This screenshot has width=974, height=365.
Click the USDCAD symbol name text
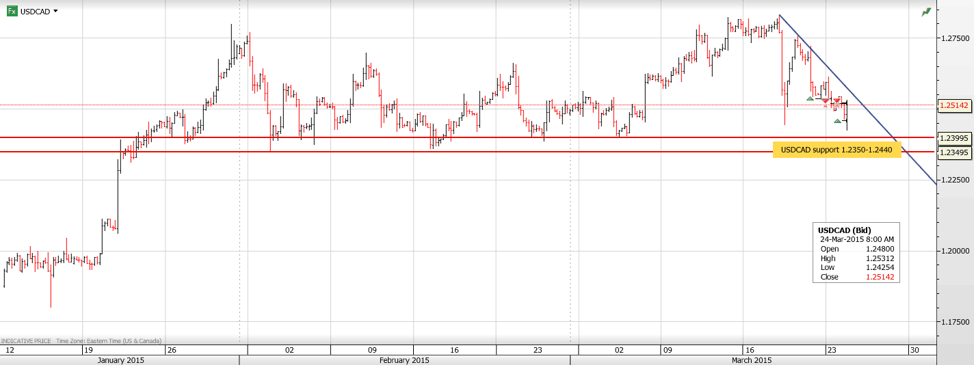click(x=35, y=11)
